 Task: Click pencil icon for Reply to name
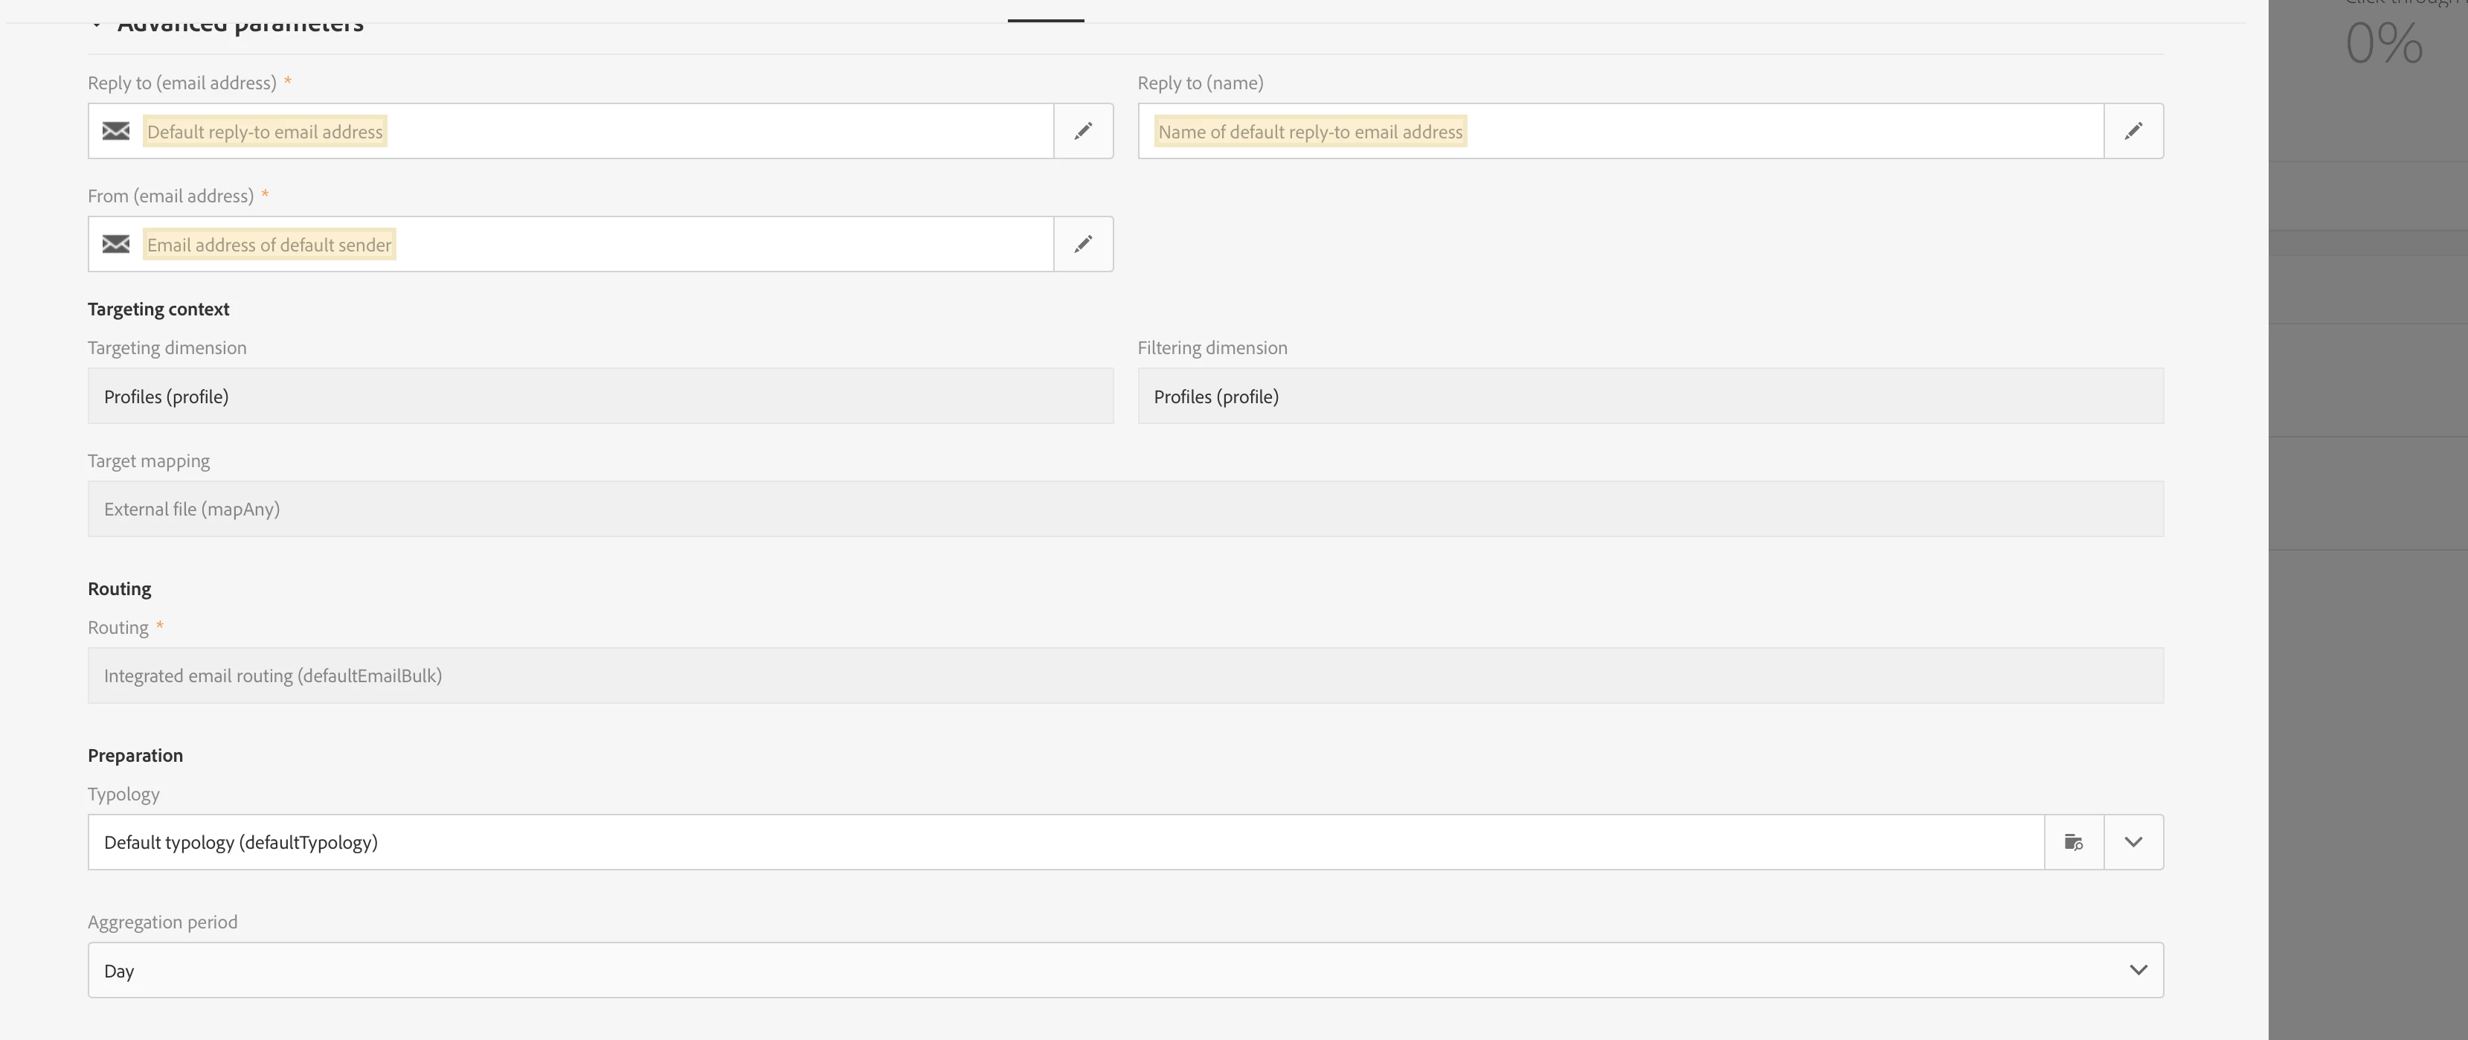click(2133, 132)
